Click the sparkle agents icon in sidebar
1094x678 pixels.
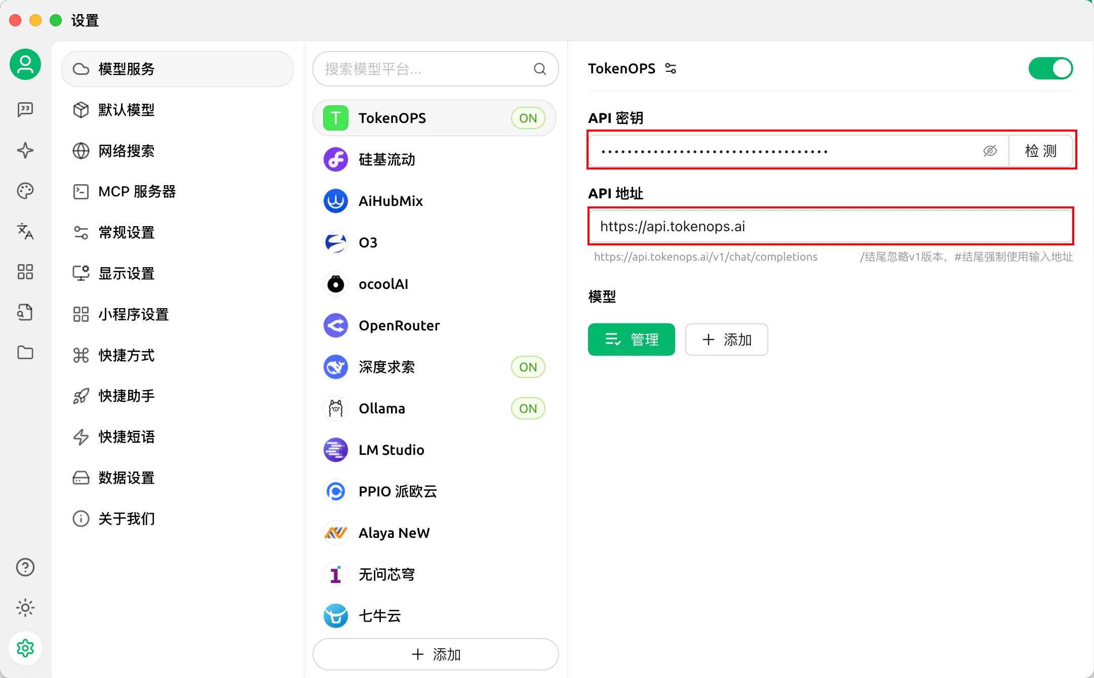[25, 150]
